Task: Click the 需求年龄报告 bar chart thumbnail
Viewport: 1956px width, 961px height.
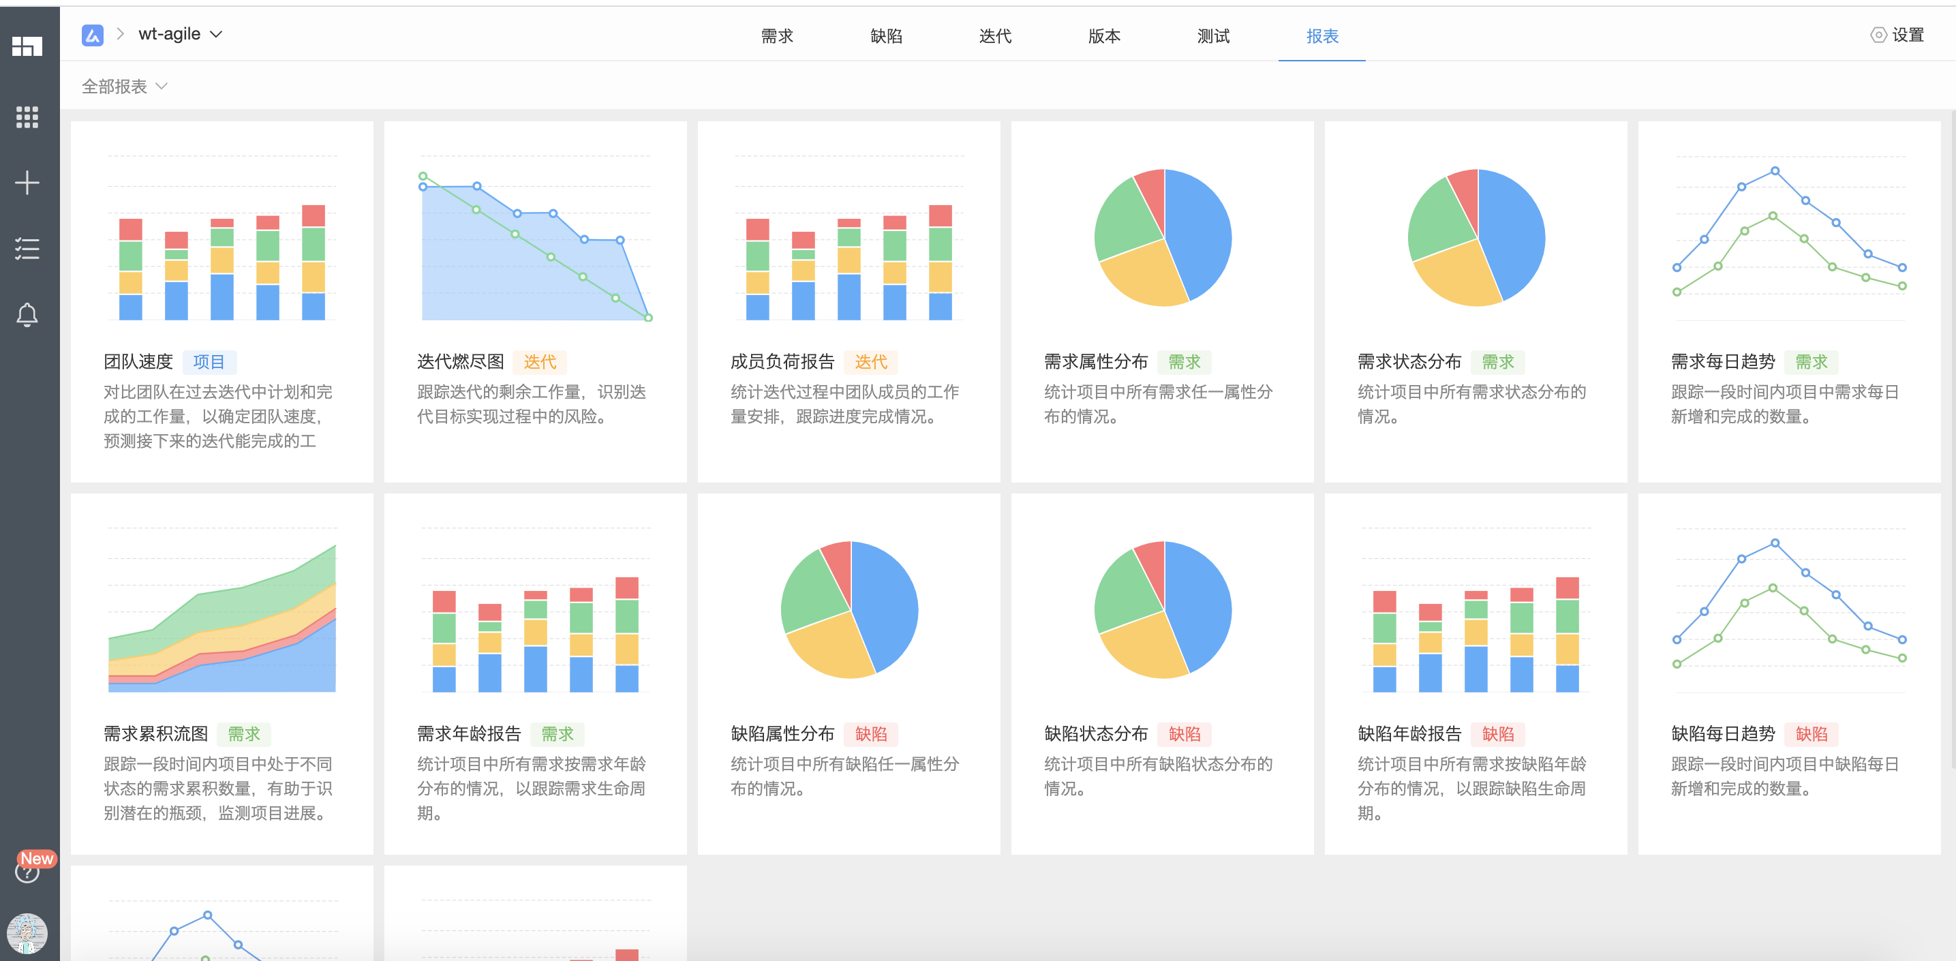Action: coord(536,609)
